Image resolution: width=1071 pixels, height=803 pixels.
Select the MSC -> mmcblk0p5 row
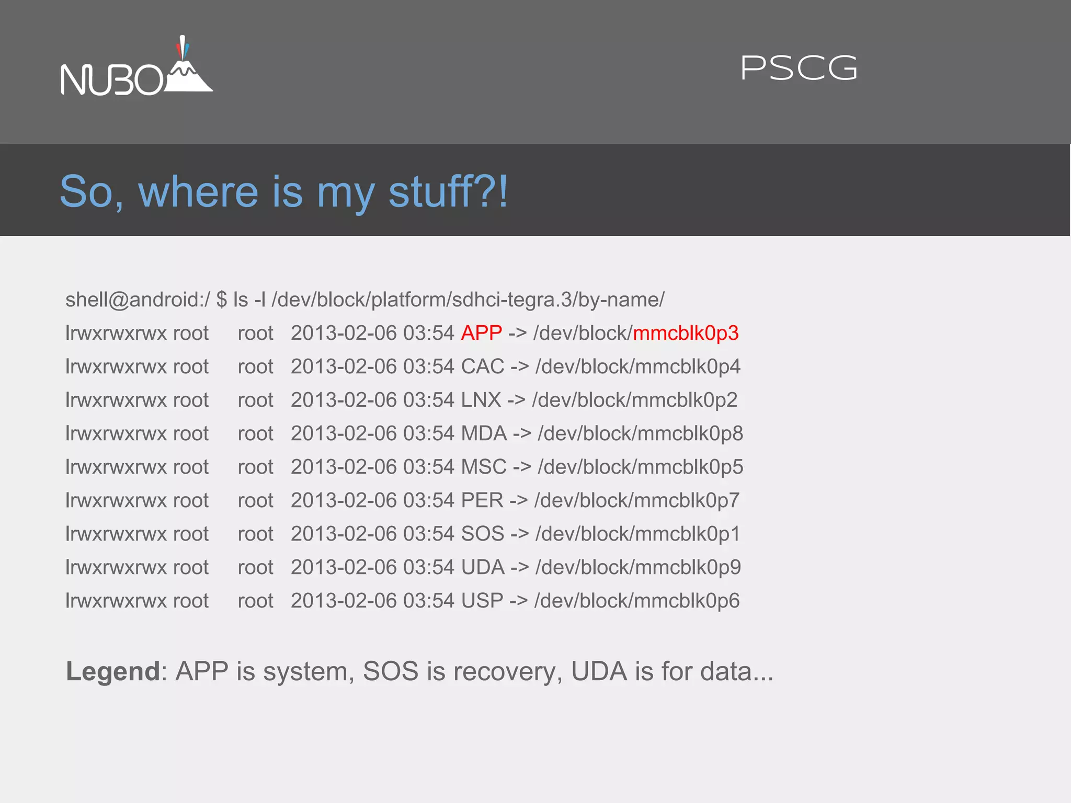404,467
